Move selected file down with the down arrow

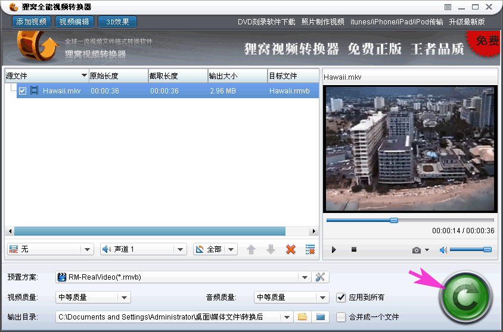point(271,249)
